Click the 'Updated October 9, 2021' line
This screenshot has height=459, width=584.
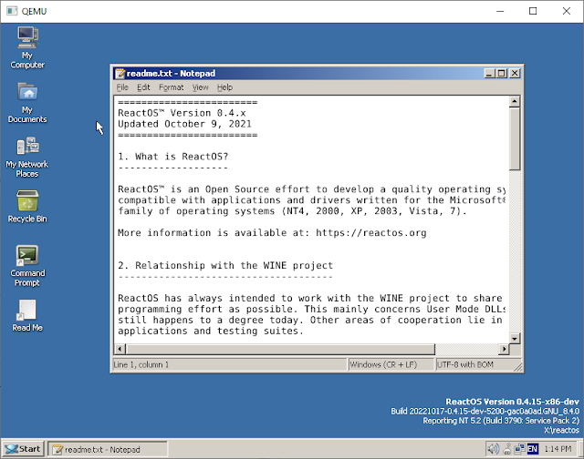coord(184,124)
